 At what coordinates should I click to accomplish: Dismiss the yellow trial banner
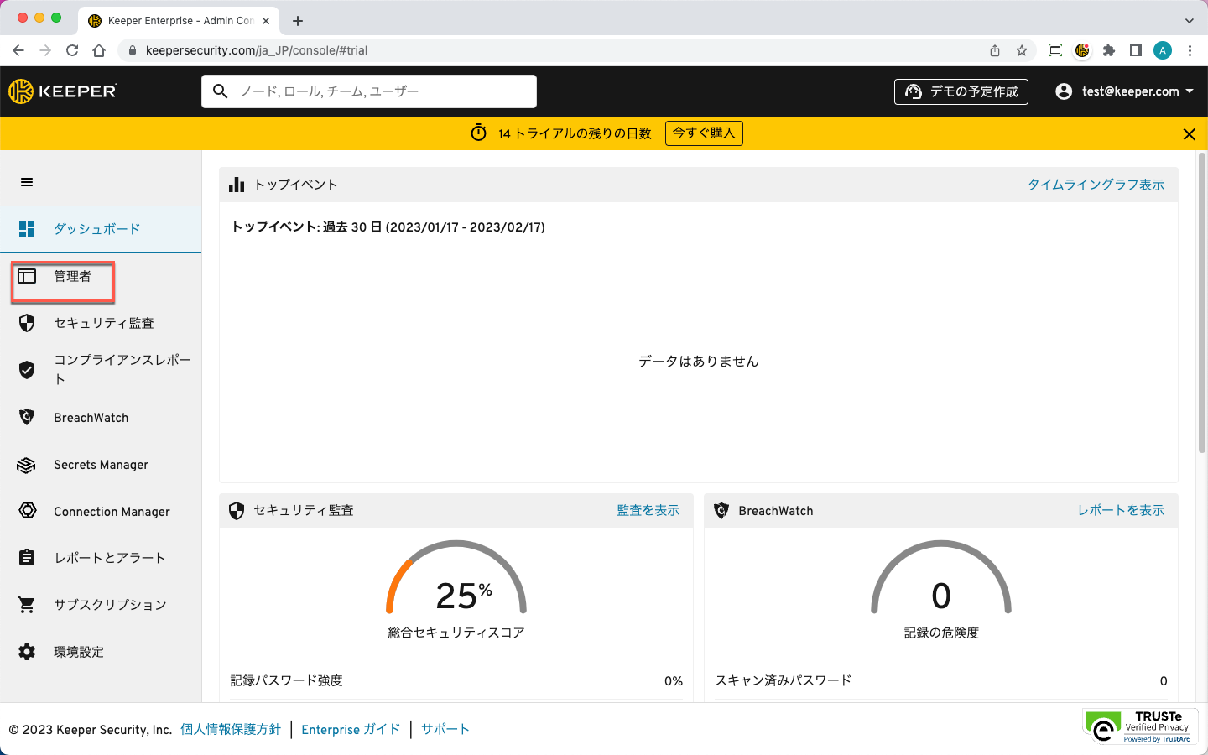pos(1189,134)
